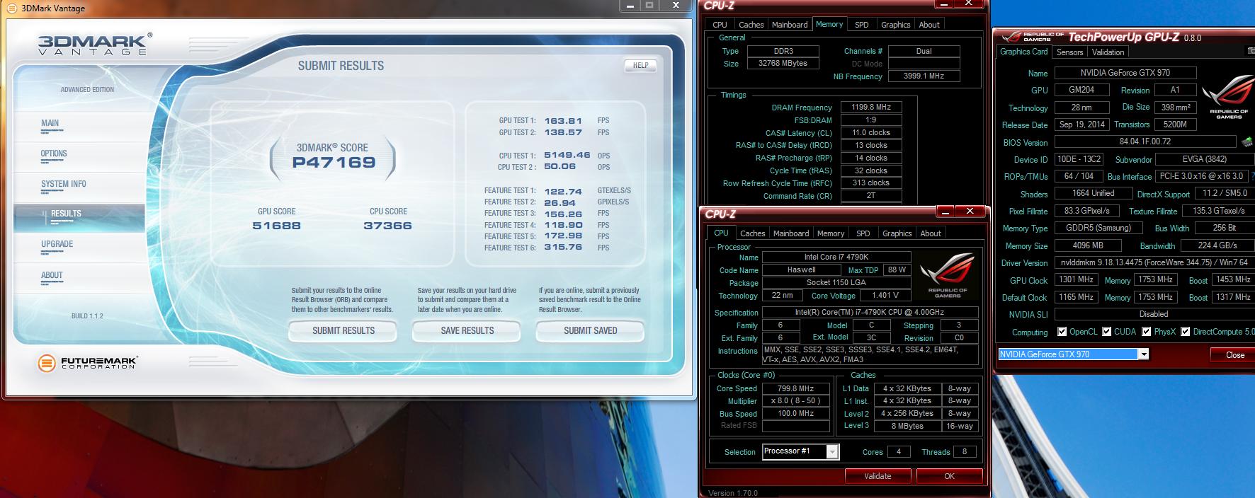Go to MAIN section in 3DMark Vantage
The image size is (1255, 498).
click(79, 126)
